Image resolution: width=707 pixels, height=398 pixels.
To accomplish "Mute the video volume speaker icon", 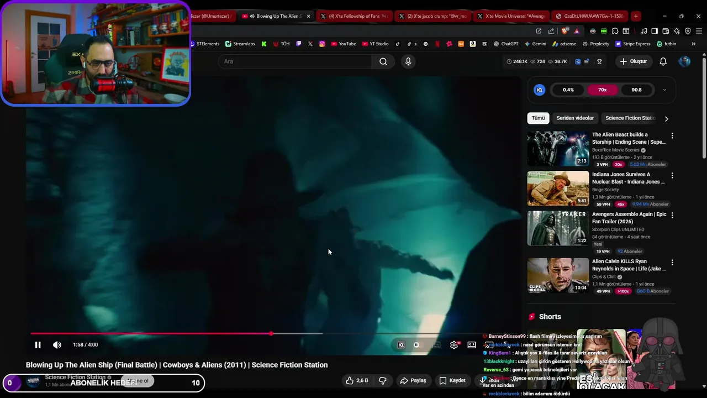I will tap(57, 345).
